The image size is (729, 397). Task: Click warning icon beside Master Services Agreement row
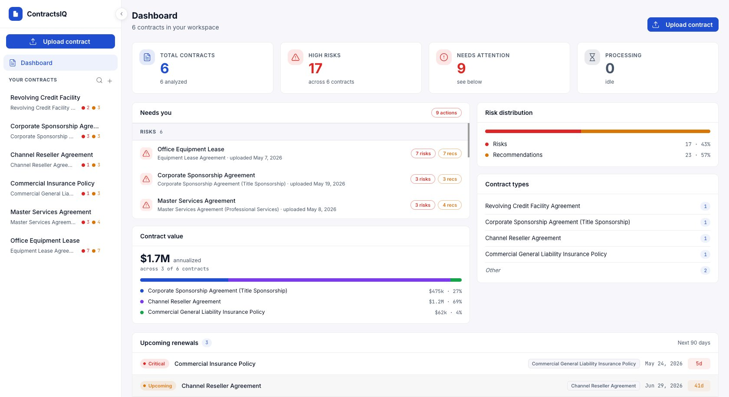[146, 205]
